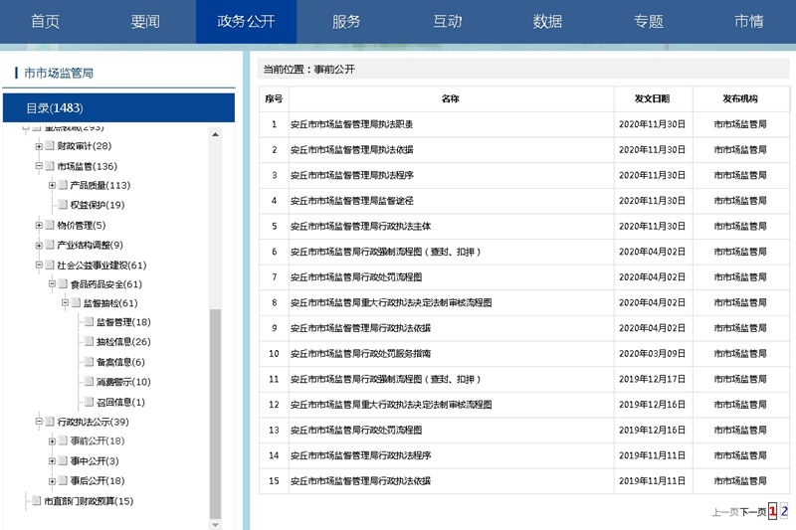Jump to page 2 of results
The image size is (796, 530).
click(x=784, y=511)
